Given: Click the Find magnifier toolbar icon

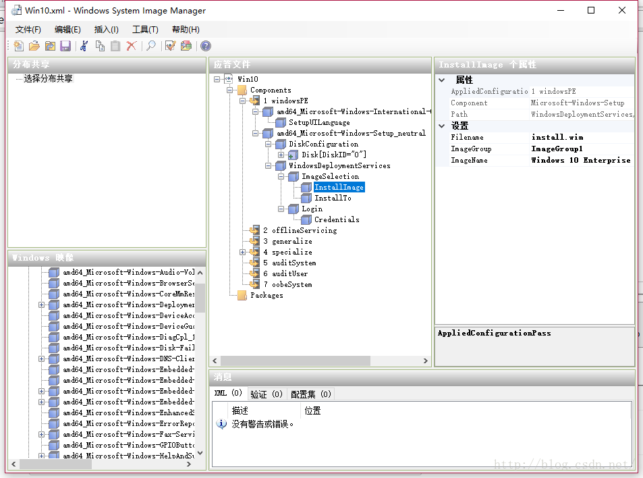Looking at the screenshot, I should pos(151,46).
